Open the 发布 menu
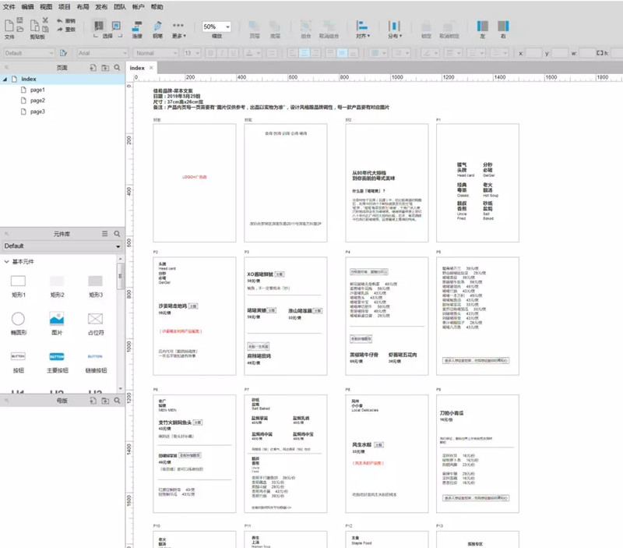This screenshot has height=548, width=623. pyautogui.click(x=101, y=6)
